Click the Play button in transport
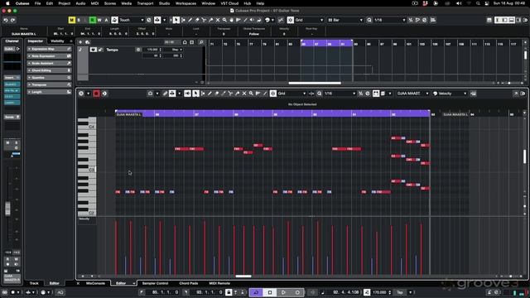This screenshot has width=530, height=298. click(x=283, y=292)
